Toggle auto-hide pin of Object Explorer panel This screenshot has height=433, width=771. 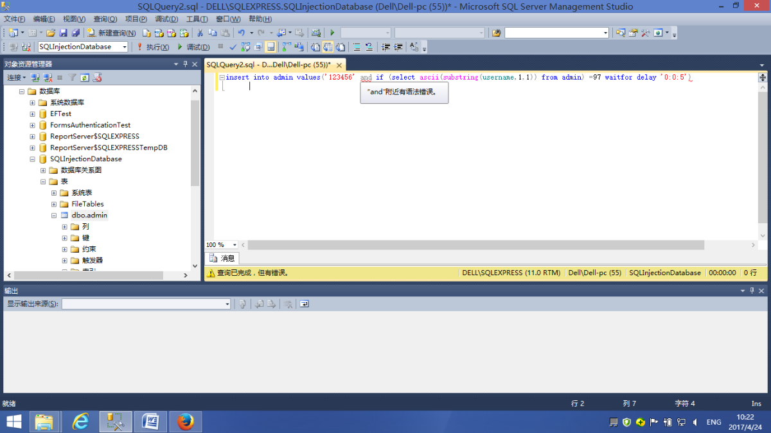[x=185, y=64]
